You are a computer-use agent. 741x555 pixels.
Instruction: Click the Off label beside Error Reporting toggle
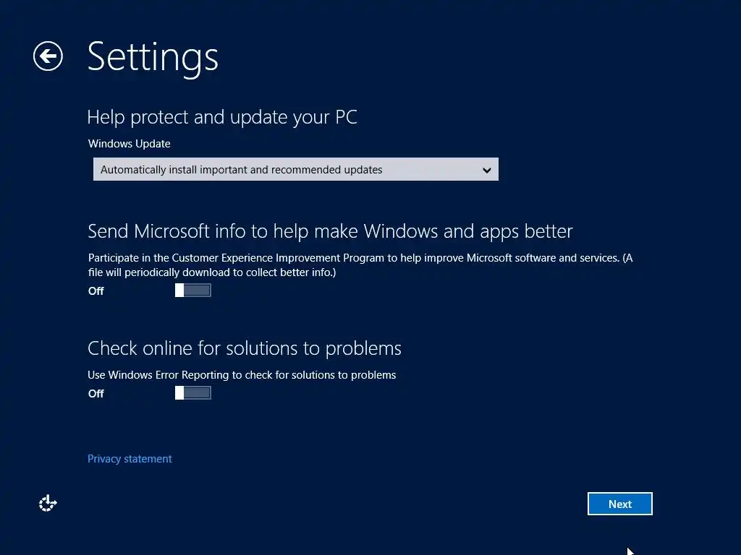[96, 394]
